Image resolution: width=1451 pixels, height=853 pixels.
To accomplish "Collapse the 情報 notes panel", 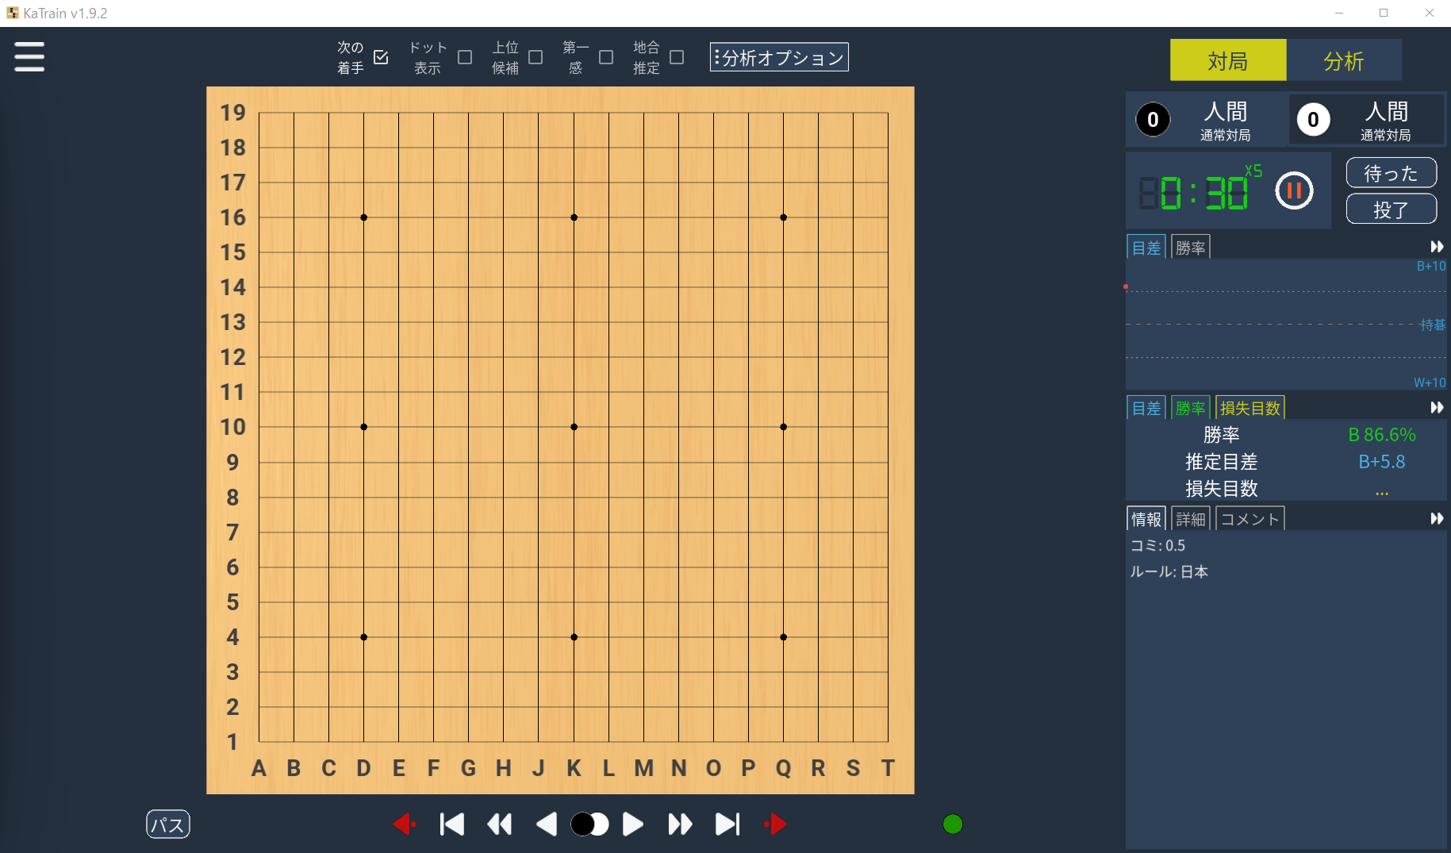I will pos(1436,518).
